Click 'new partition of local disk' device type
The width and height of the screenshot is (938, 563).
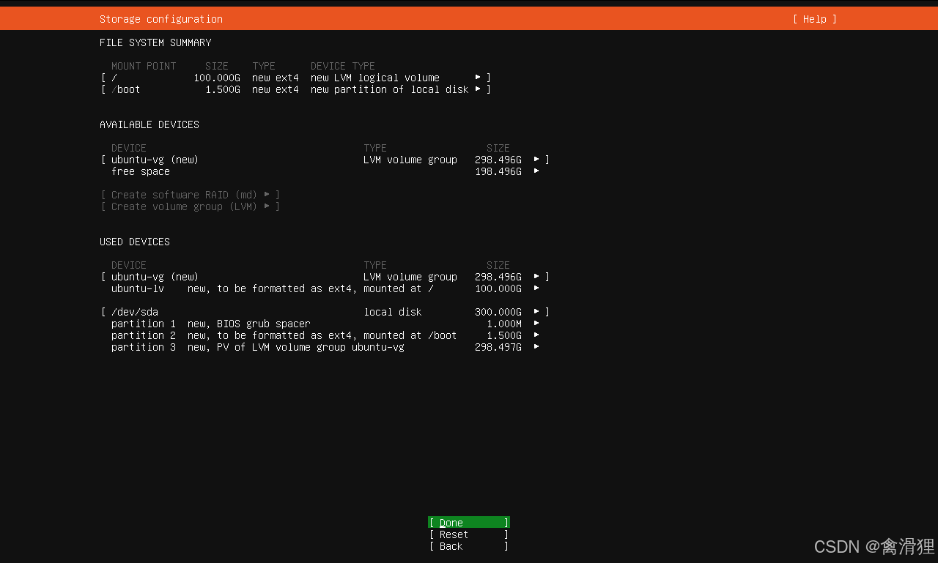pyautogui.click(x=390, y=89)
